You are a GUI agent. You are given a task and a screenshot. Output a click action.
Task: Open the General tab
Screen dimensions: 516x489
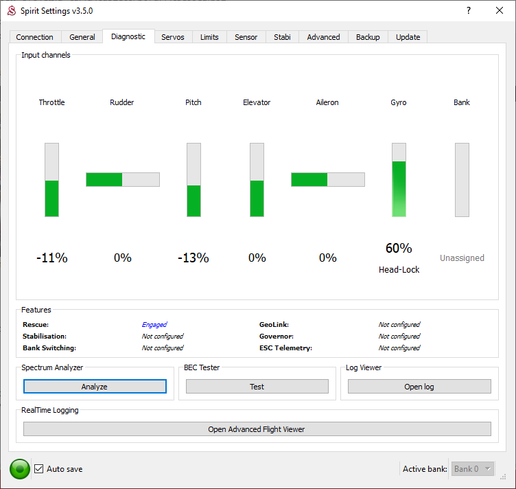click(82, 37)
